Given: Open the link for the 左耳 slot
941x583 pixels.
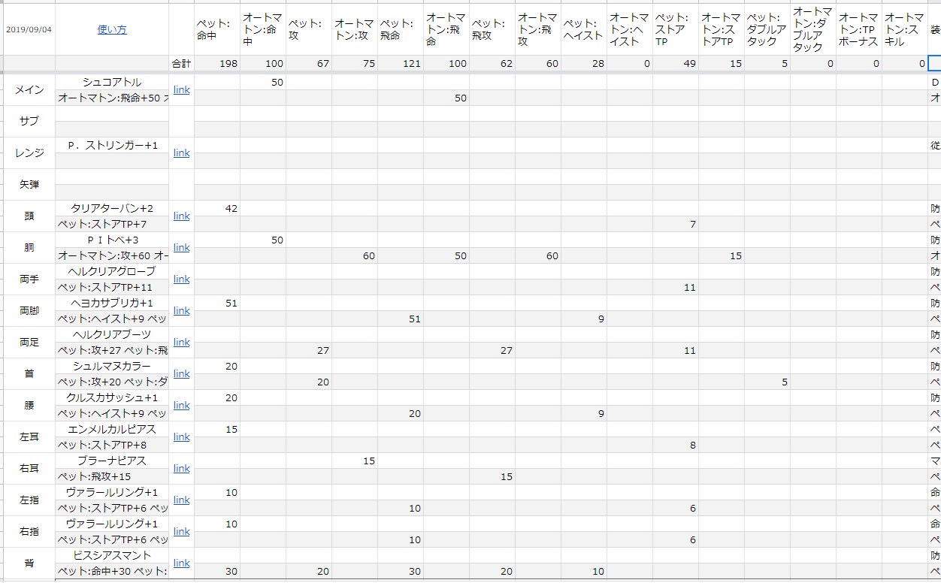Looking at the screenshot, I should 181,437.
